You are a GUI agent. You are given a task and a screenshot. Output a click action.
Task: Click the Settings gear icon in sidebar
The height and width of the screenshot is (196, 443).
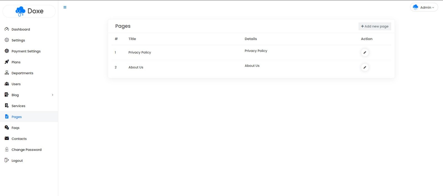point(7,40)
